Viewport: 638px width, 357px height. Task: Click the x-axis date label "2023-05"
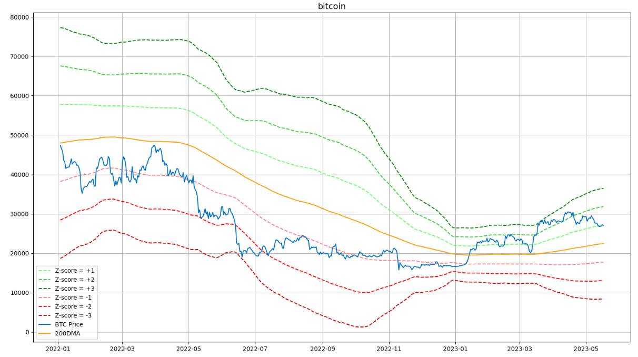586,348
